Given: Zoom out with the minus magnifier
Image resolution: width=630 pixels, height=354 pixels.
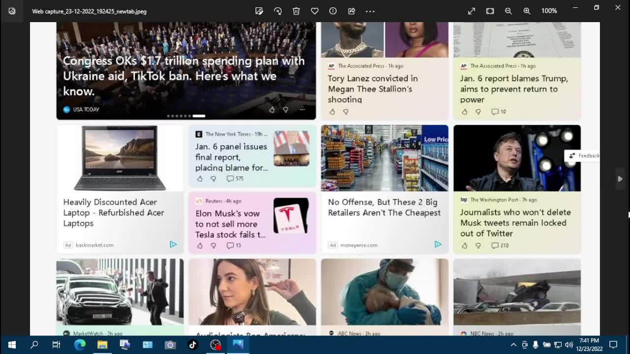Looking at the screenshot, I should tap(508, 11).
